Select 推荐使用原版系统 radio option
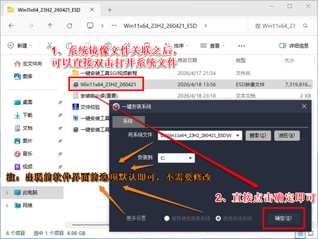The height and width of the screenshot is (239, 318). tap(187, 218)
